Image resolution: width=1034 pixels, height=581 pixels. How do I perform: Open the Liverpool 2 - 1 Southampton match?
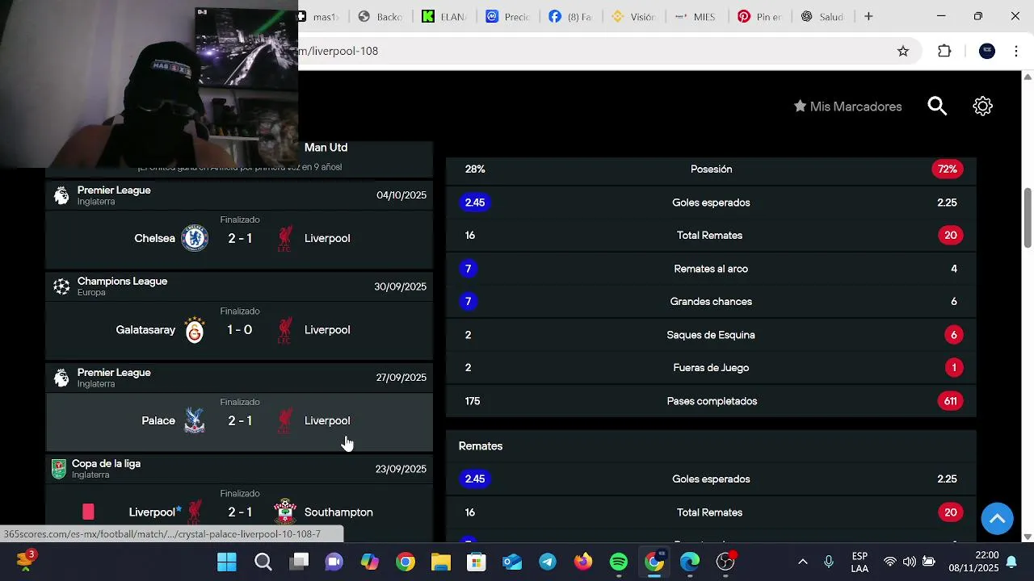[239, 512]
